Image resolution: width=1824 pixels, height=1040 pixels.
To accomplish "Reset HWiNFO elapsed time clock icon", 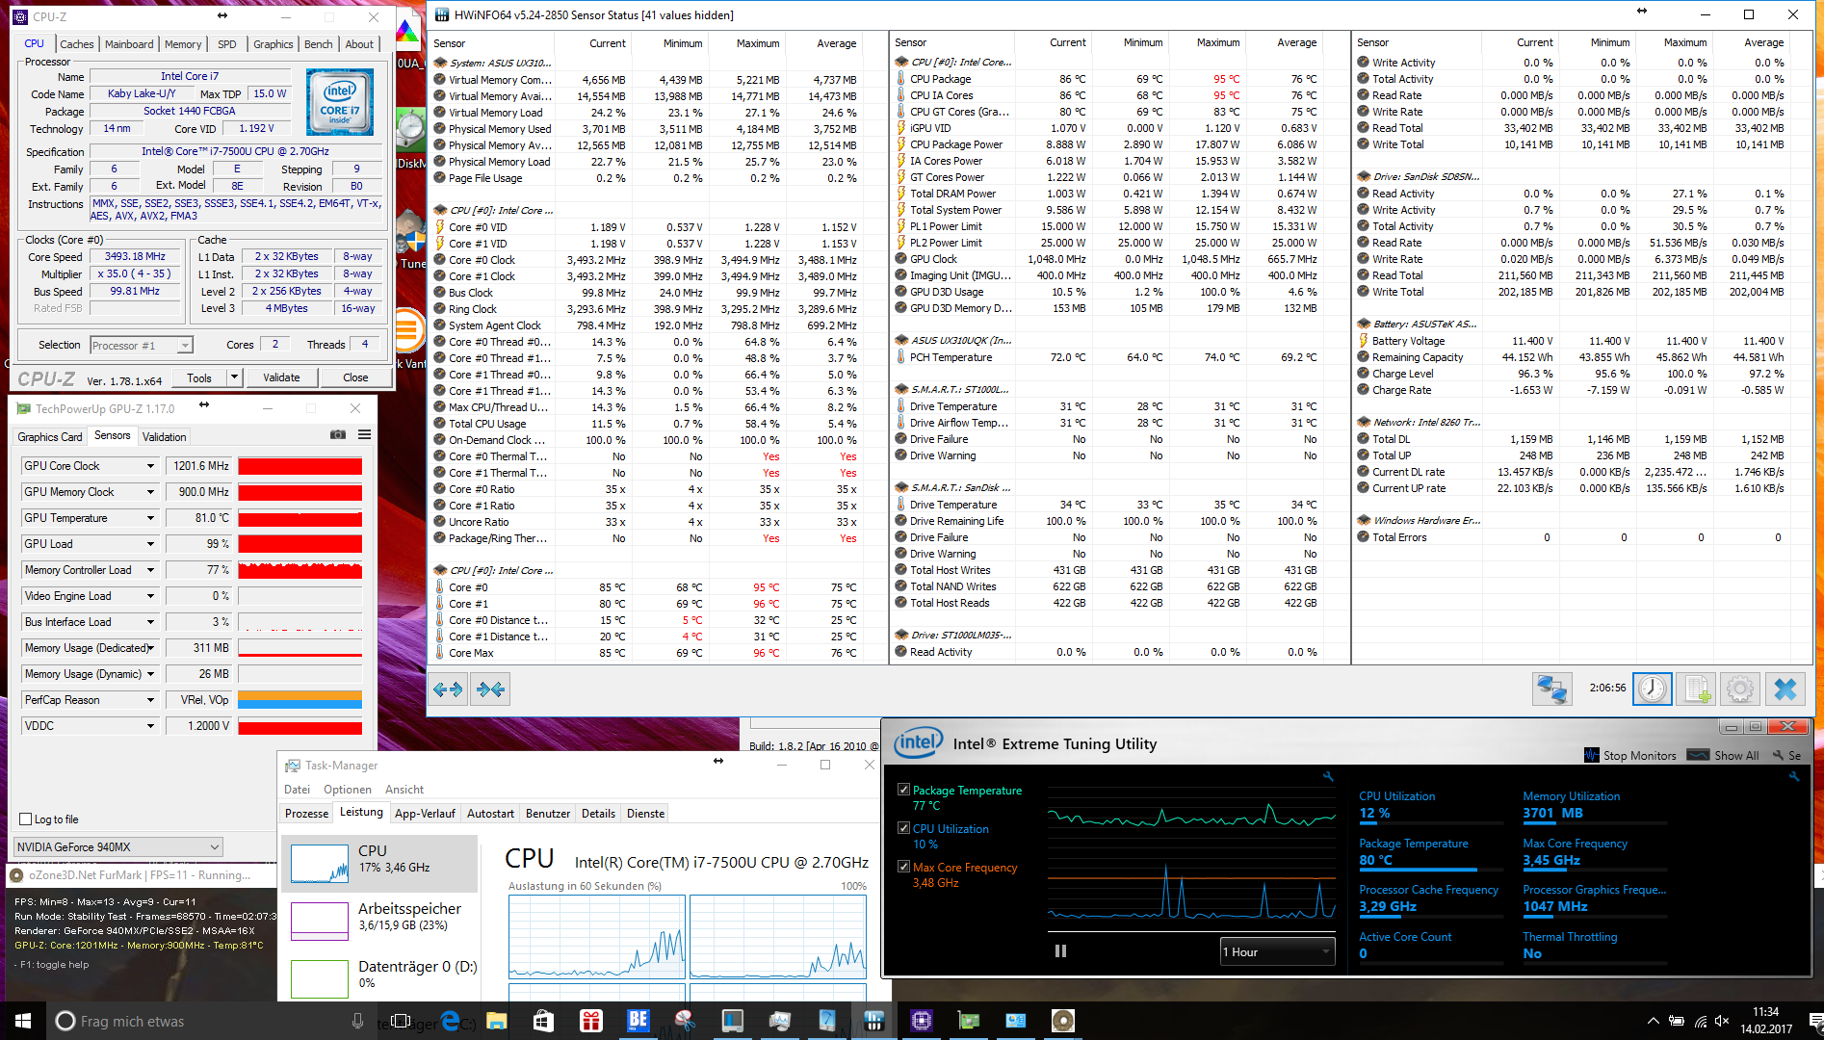I will click(1652, 689).
